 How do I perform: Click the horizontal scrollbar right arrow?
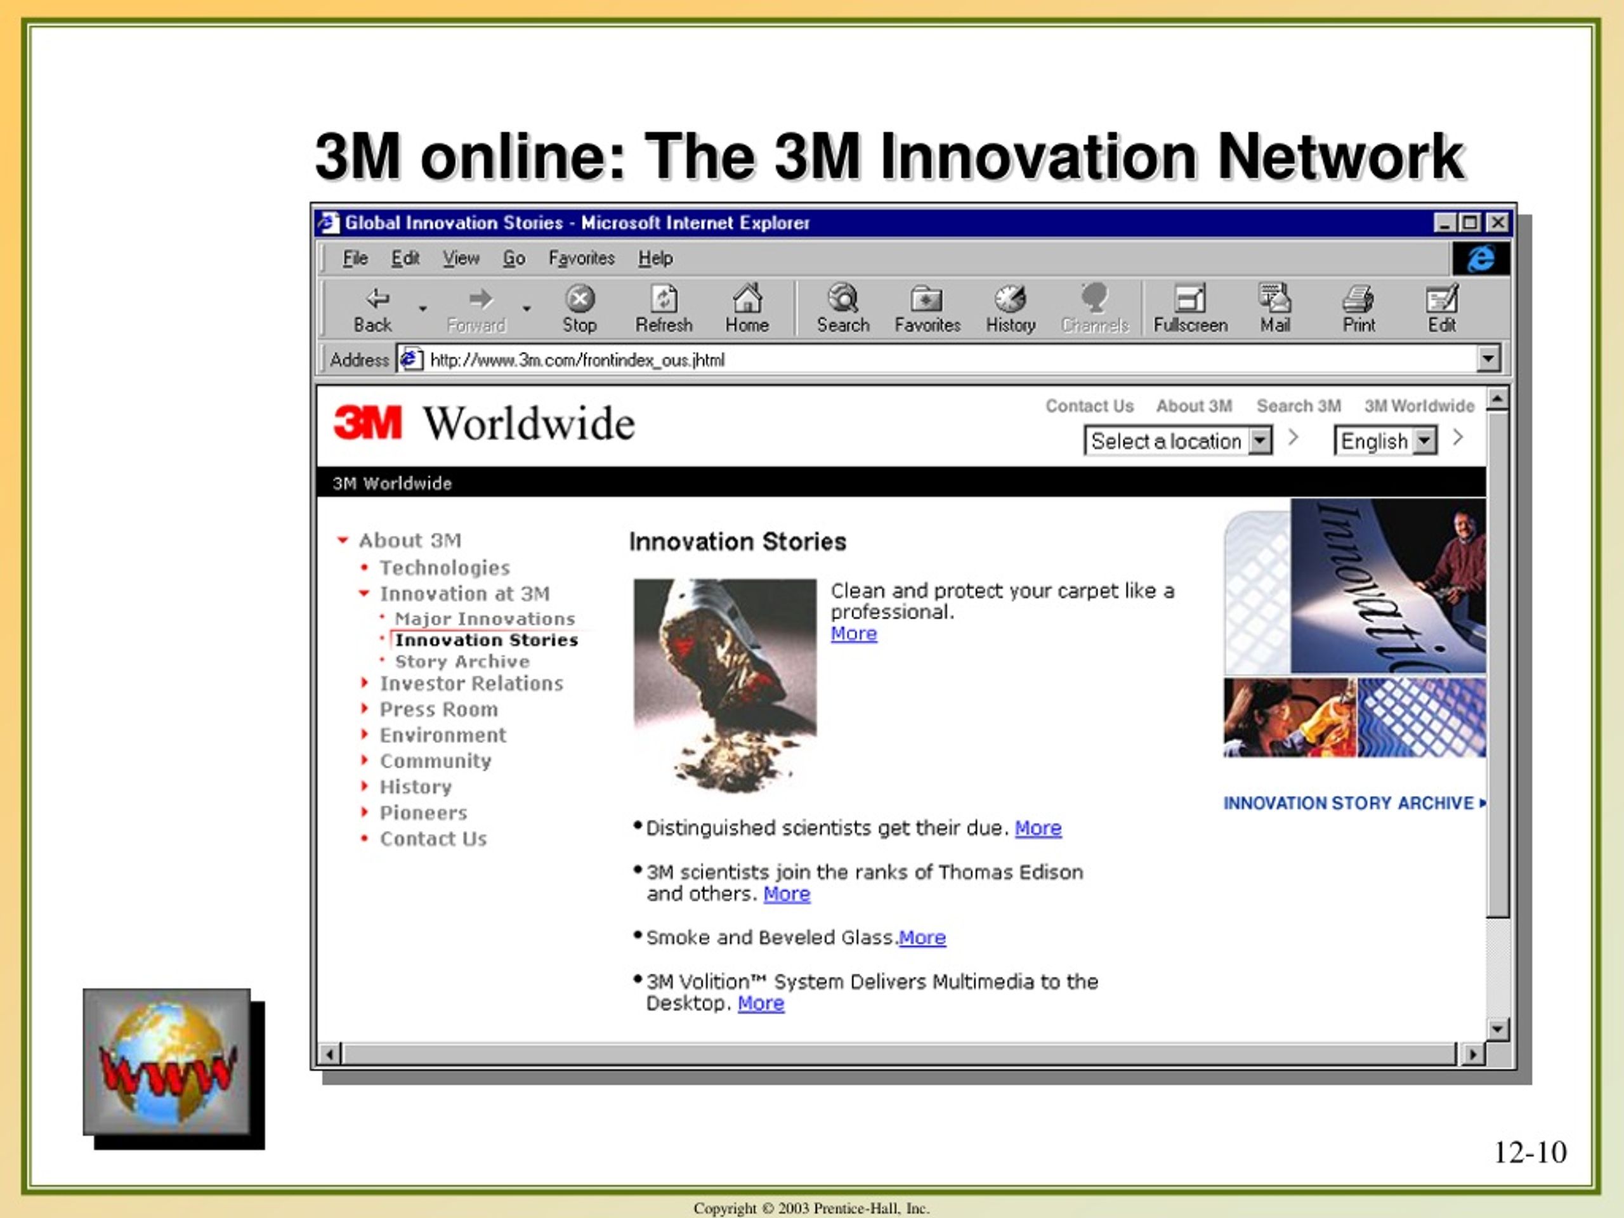[1473, 1054]
